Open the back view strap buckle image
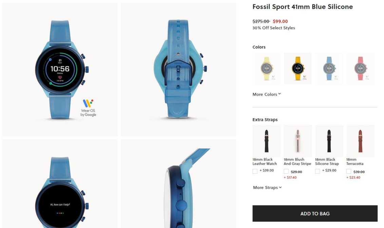Screen dimensions: 384x228 coord(178,69)
